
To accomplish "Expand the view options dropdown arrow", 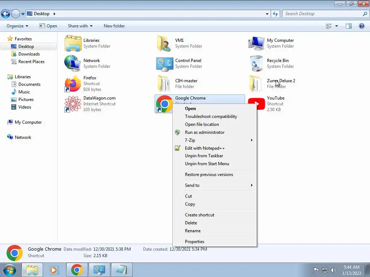I will pos(336,26).
